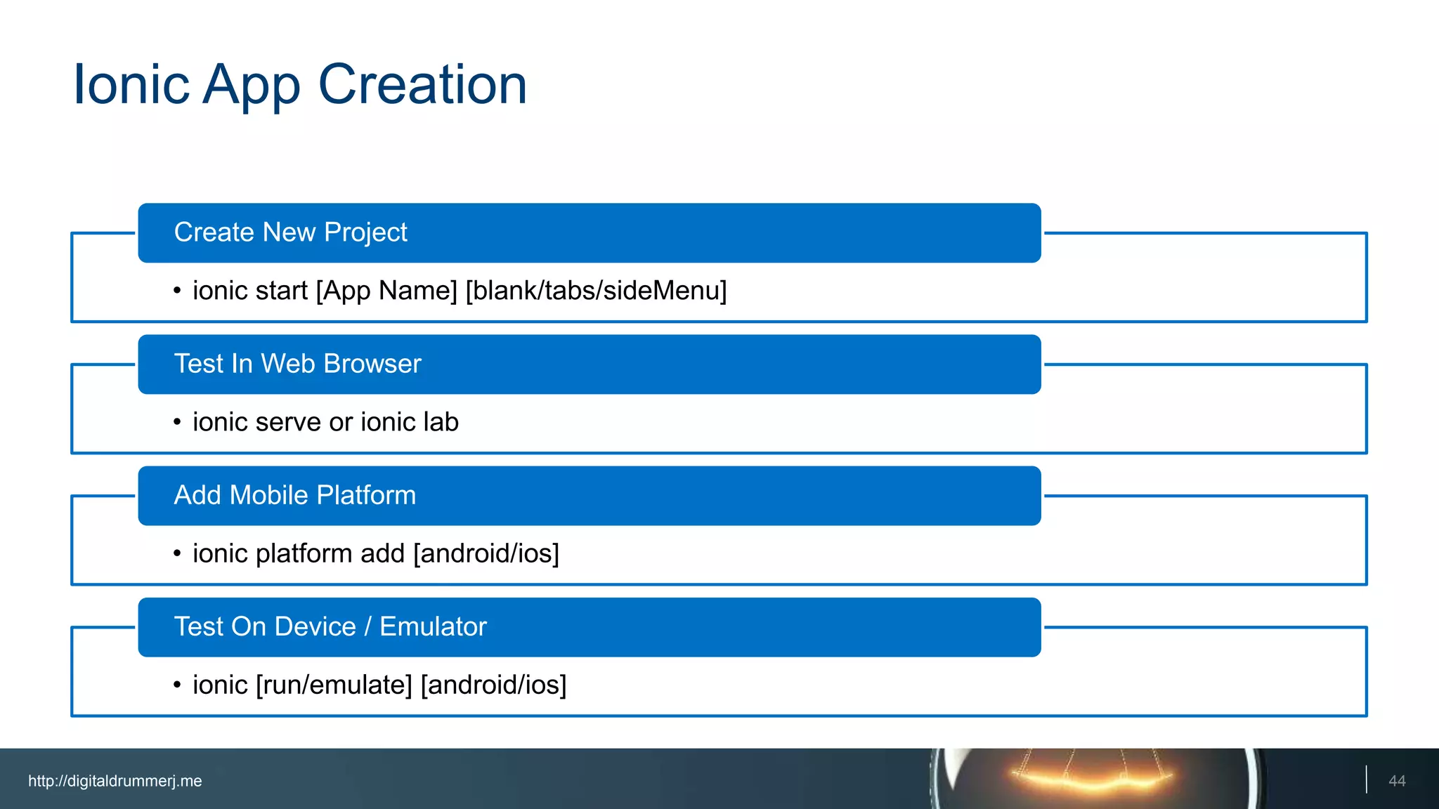
Task: Click 'ionic platform add [android/ios]' text
Action: coord(376,553)
